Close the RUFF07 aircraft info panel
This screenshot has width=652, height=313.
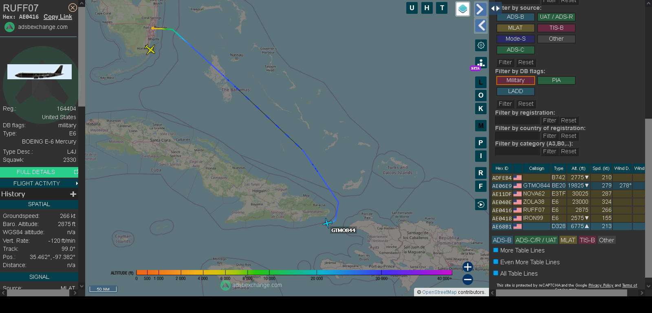73,8
